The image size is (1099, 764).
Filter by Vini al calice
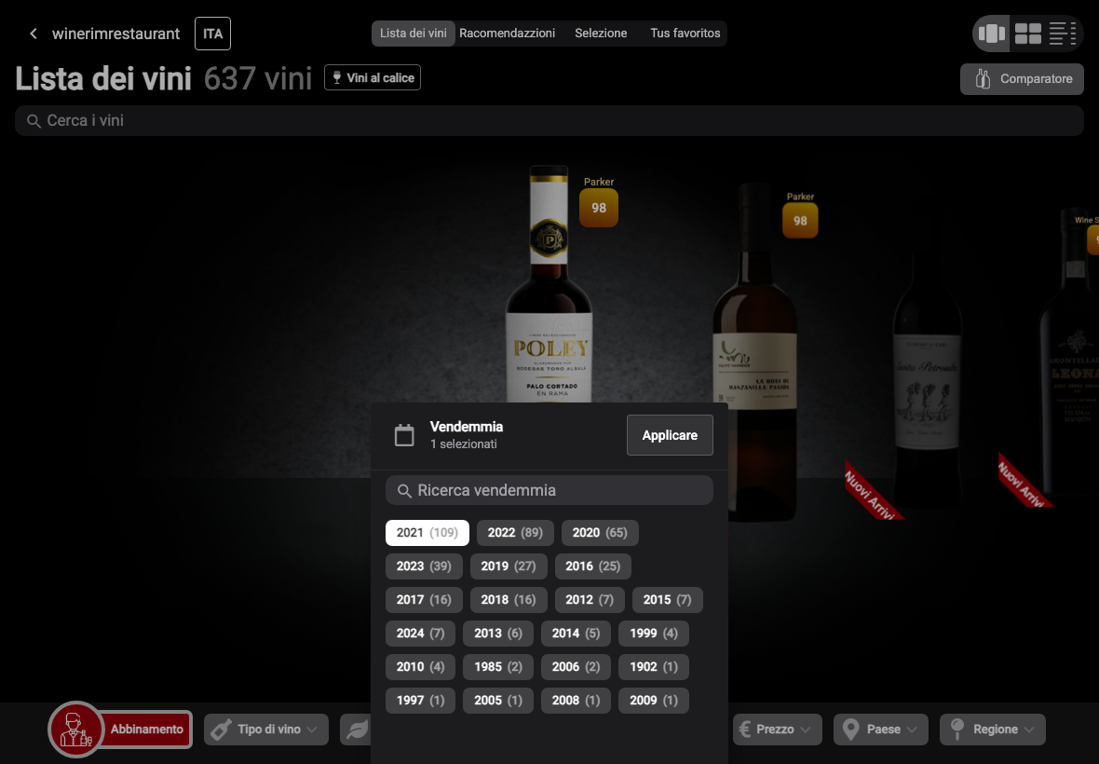point(373,78)
